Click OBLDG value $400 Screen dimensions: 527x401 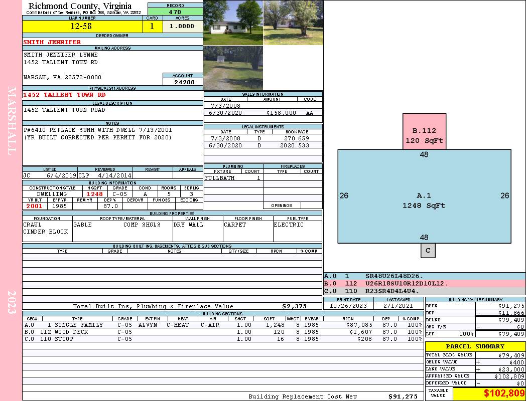[x=516, y=362]
